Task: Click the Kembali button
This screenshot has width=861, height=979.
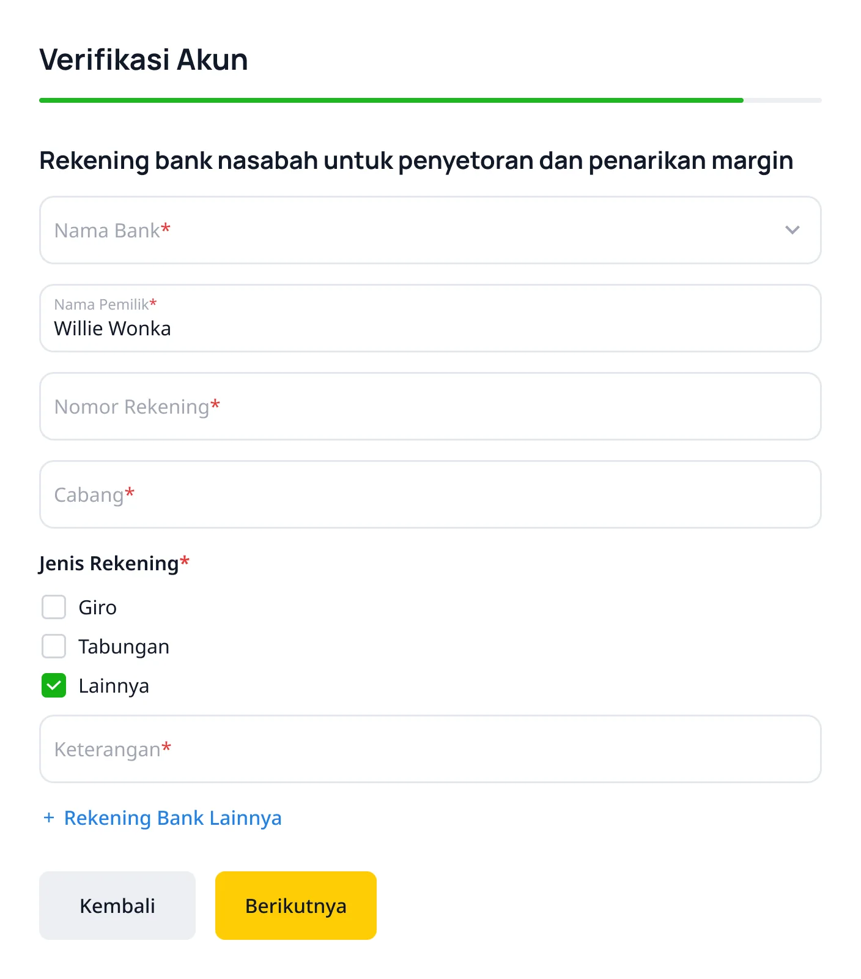Action: click(117, 906)
